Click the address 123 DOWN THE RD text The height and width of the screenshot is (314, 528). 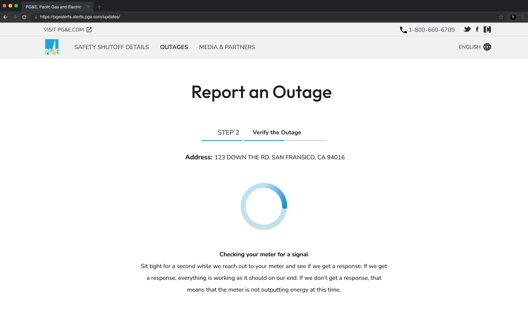(279, 157)
